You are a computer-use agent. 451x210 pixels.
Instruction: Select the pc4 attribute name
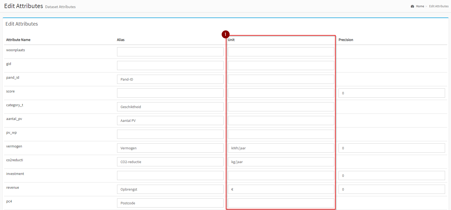[9, 201]
